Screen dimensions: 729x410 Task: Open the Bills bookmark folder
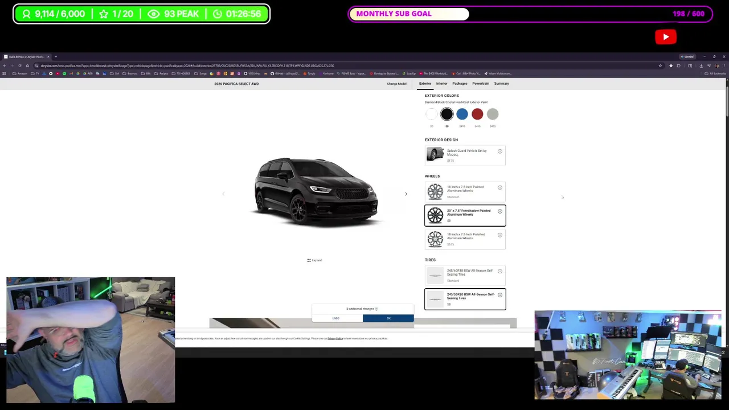146,73
